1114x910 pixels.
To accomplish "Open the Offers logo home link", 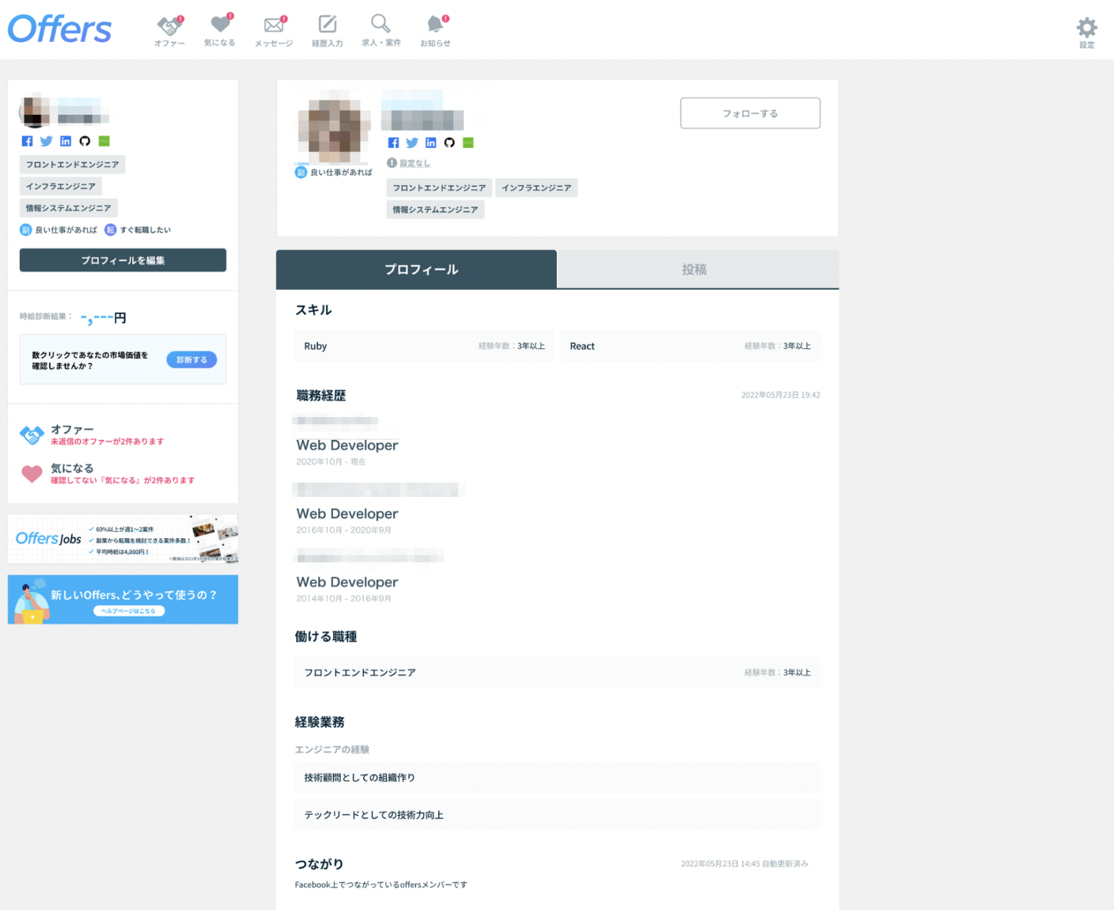I will pos(59,29).
